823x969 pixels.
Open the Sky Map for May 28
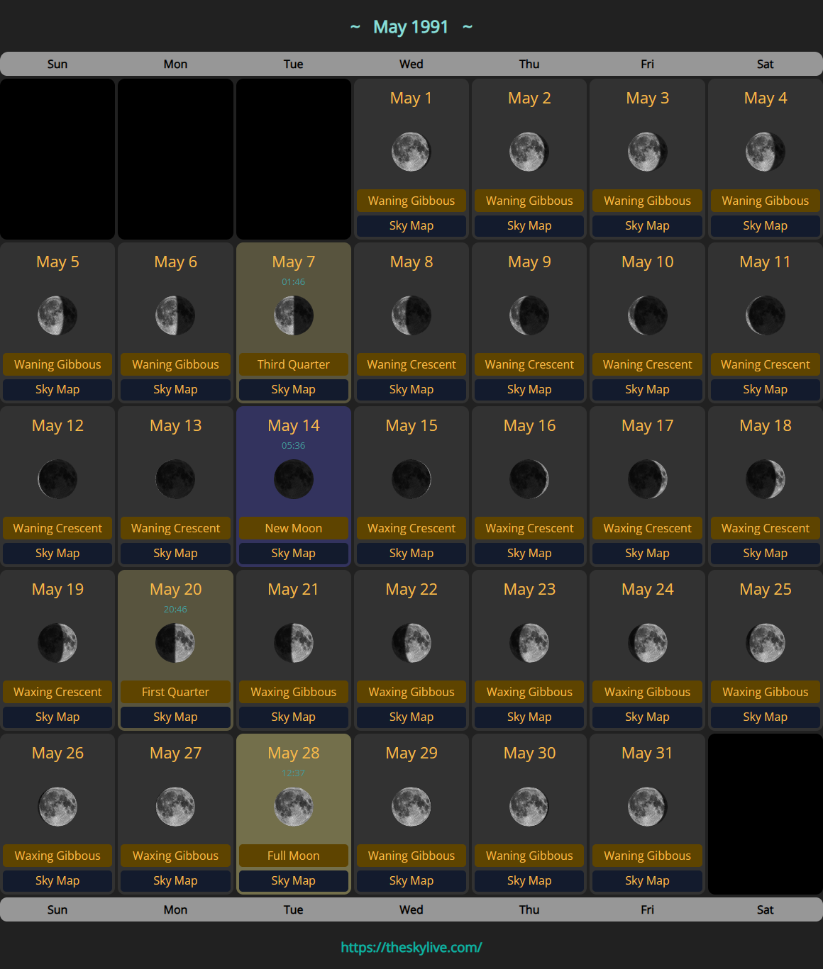(293, 880)
